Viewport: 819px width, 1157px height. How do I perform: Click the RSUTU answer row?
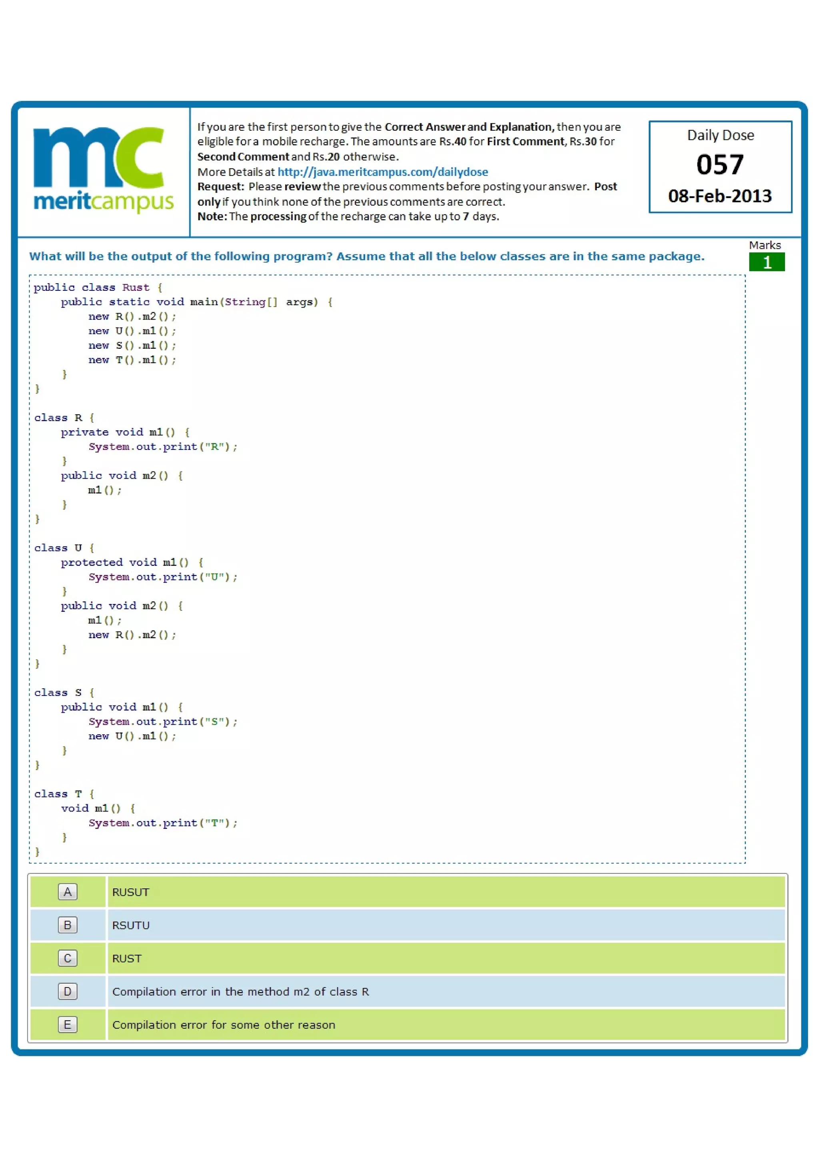coord(131,925)
